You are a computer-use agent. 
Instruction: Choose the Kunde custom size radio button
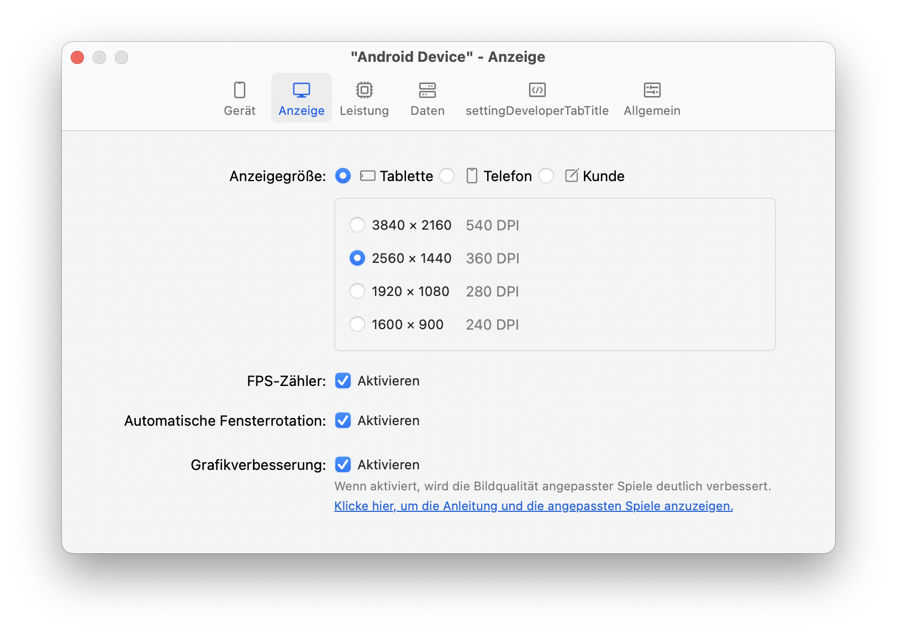pos(546,176)
